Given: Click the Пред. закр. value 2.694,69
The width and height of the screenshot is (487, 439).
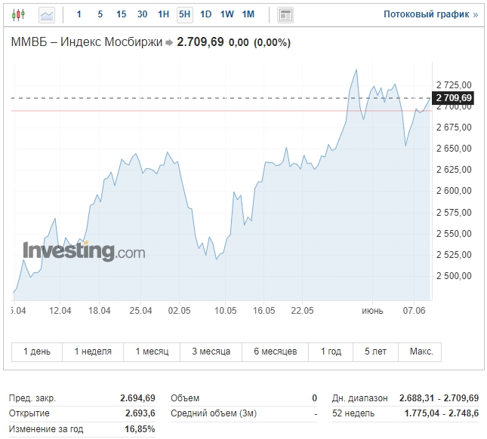Looking at the screenshot, I should click(137, 398).
